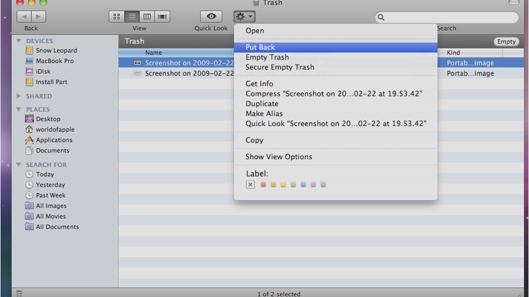The width and height of the screenshot is (529, 297).
Task: Collapse the SEARCH FOR section
Action: [x=19, y=165]
